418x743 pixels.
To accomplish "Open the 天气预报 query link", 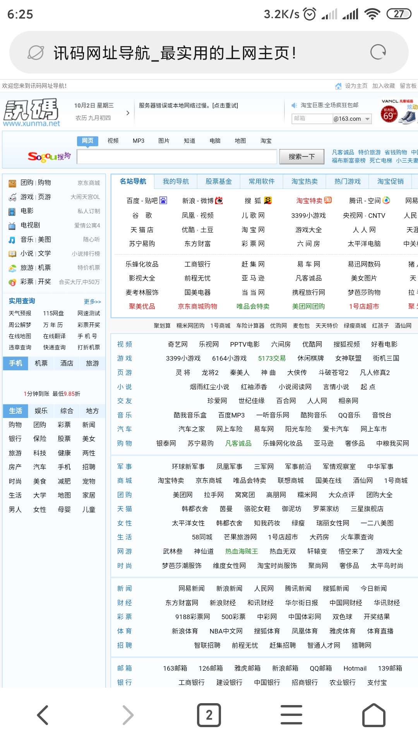I will click(x=20, y=313).
